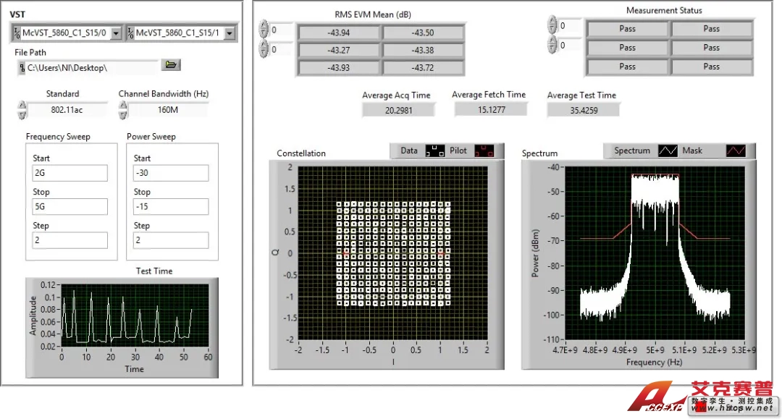Click the Test Time waveform graph

click(135, 318)
